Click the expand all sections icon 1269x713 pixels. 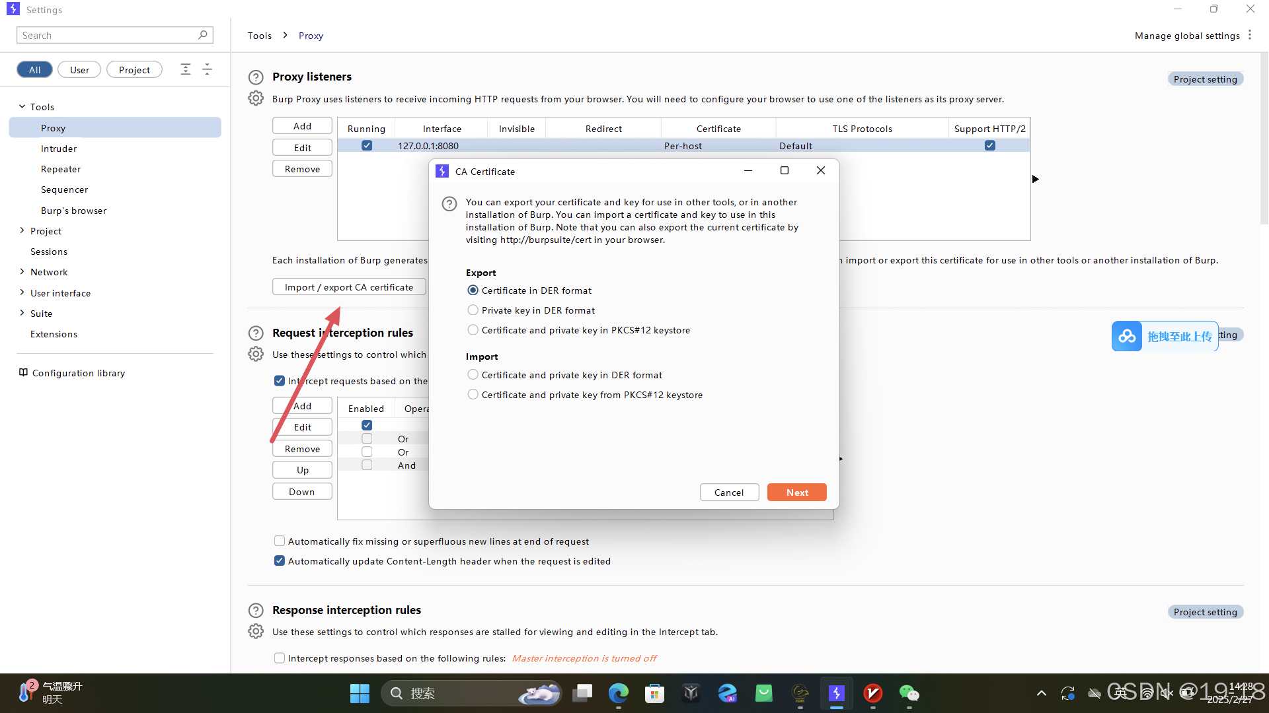coord(186,69)
